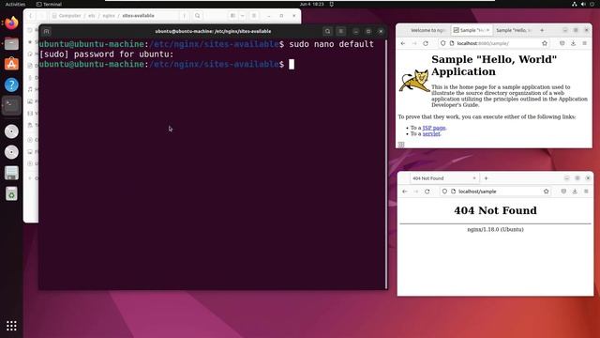Show Applications grid in the dock
600x338 pixels.
(11, 326)
